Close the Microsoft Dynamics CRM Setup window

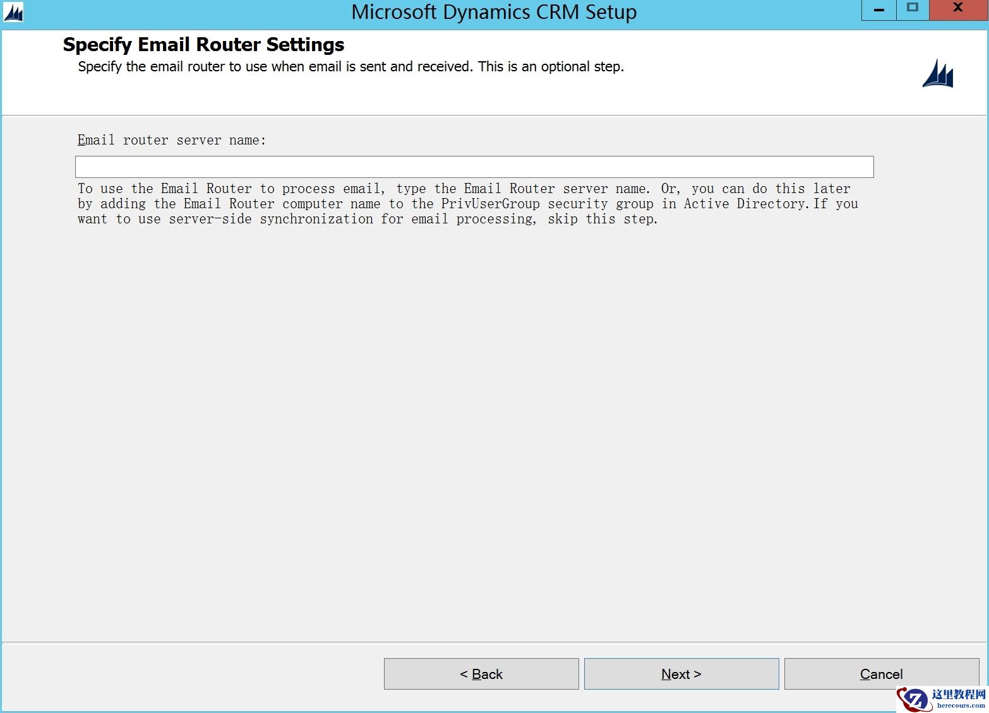pyautogui.click(x=957, y=9)
